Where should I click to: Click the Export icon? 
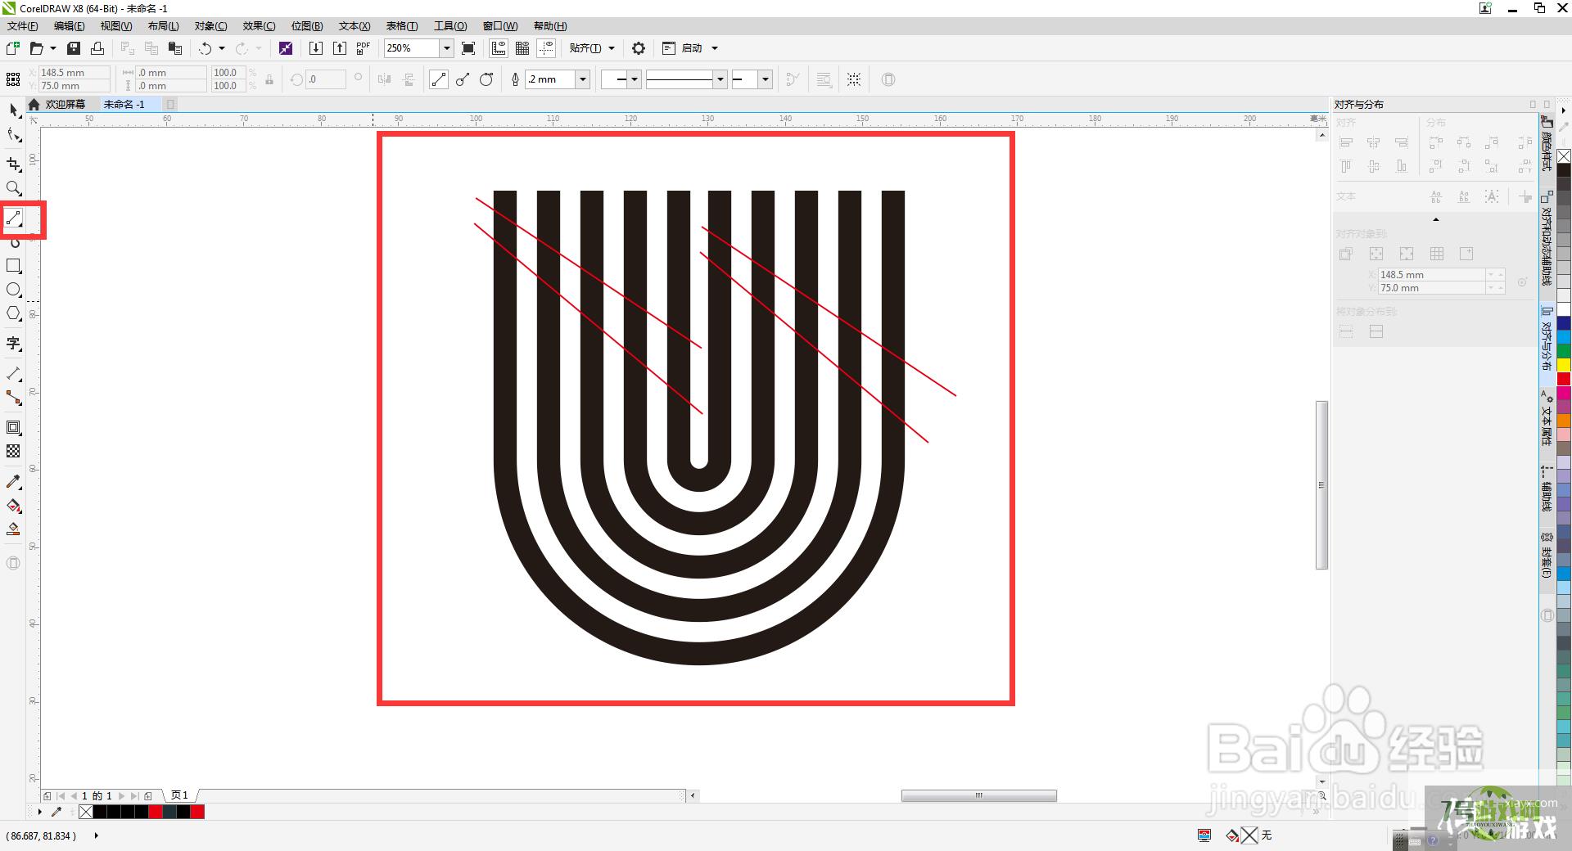pyautogui.click(x=340, y=48)
